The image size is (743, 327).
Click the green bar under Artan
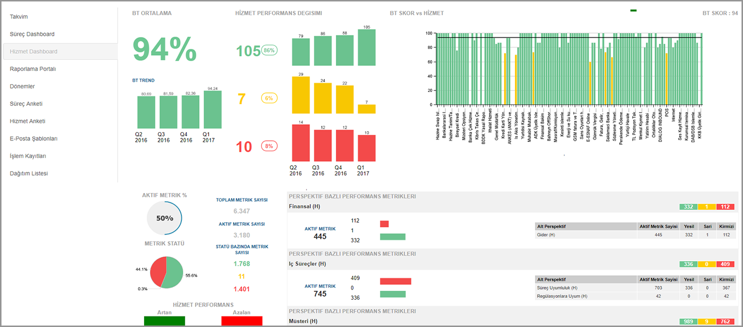[164, 321]
